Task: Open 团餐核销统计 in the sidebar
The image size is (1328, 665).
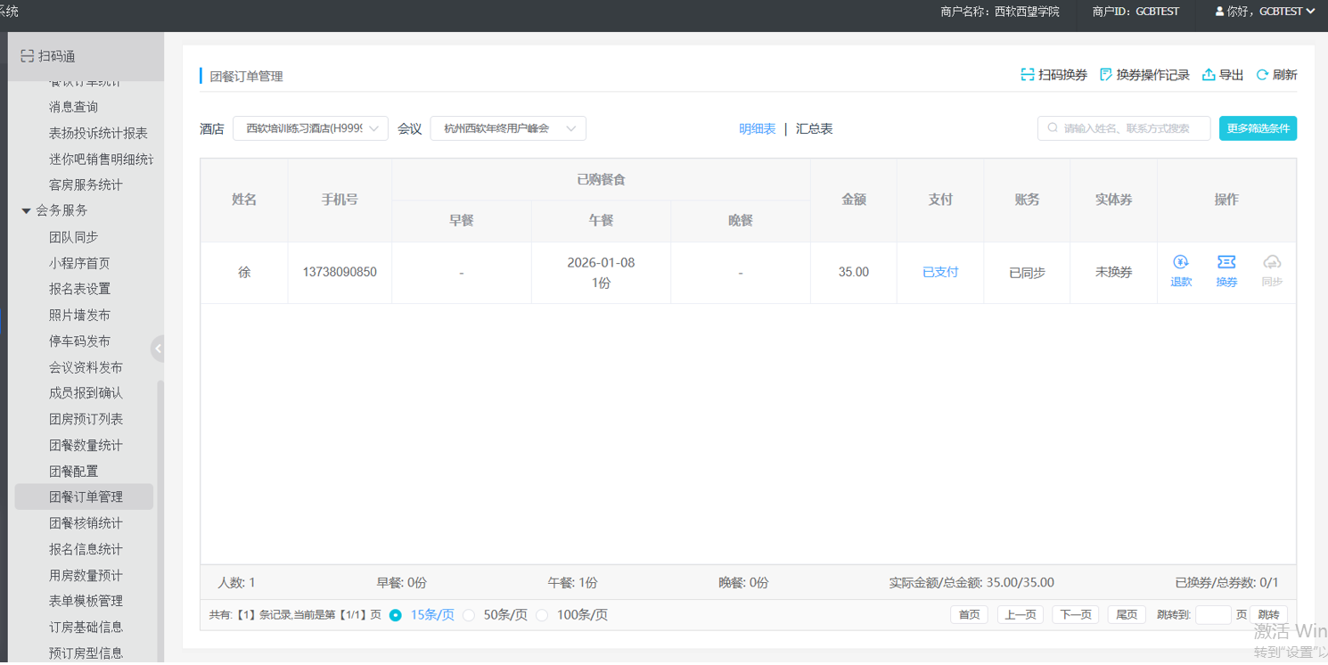Action: pos(86,523)
